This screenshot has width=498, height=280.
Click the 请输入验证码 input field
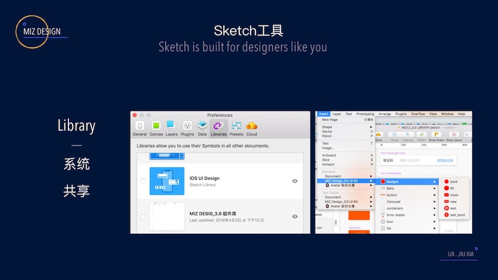point(409,161)
